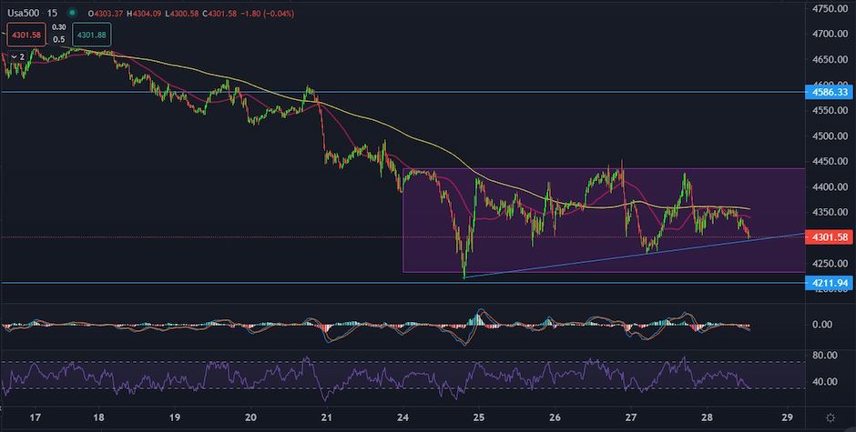Click the 4750.00 price axis label
Image resolution: width=856 pixels, height=432 pixels.
pos(830,9)
